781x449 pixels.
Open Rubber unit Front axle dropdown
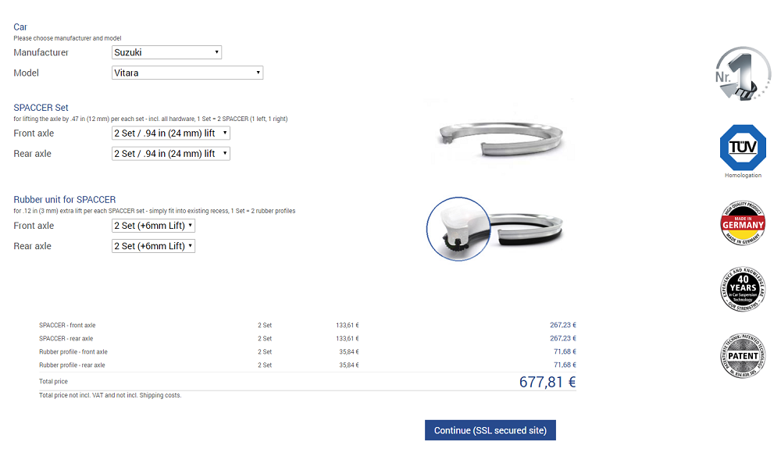click(x=153, y=226)
